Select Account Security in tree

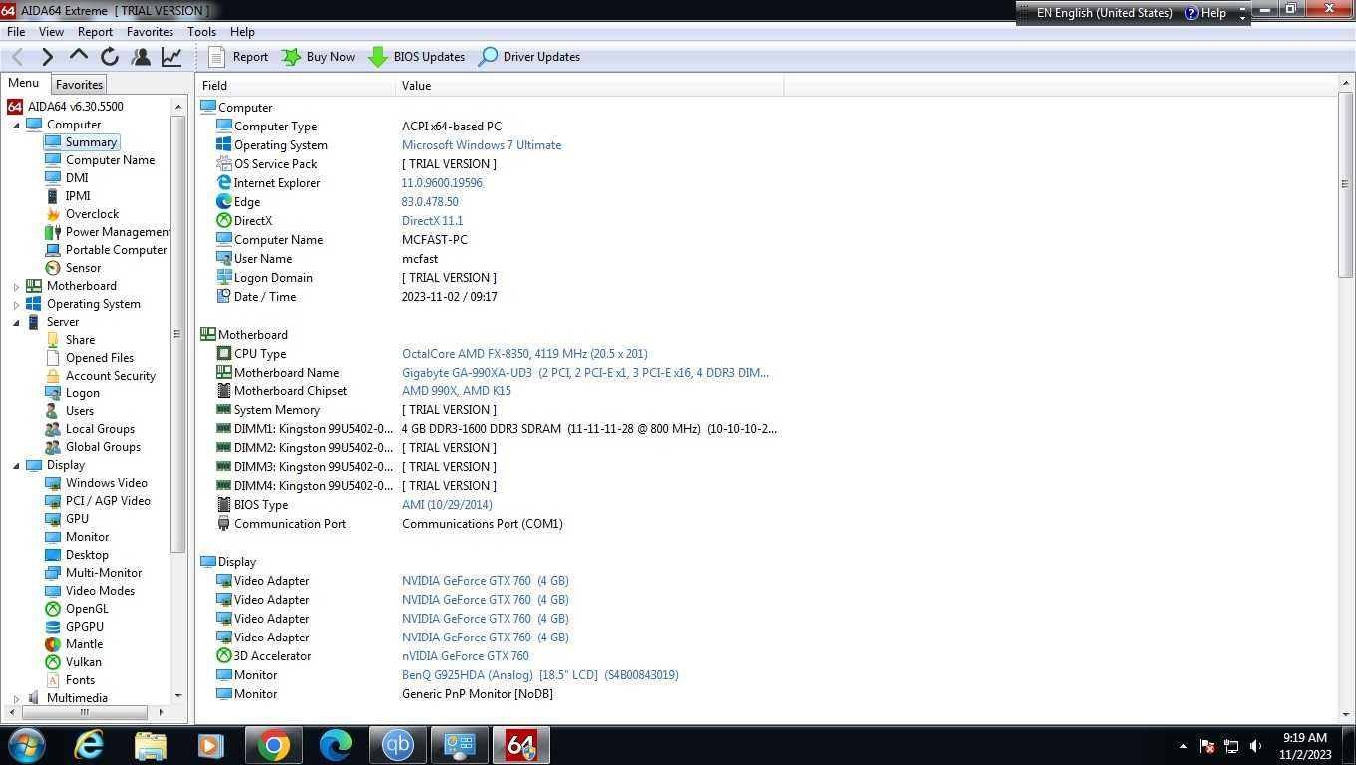click(111, 376)
